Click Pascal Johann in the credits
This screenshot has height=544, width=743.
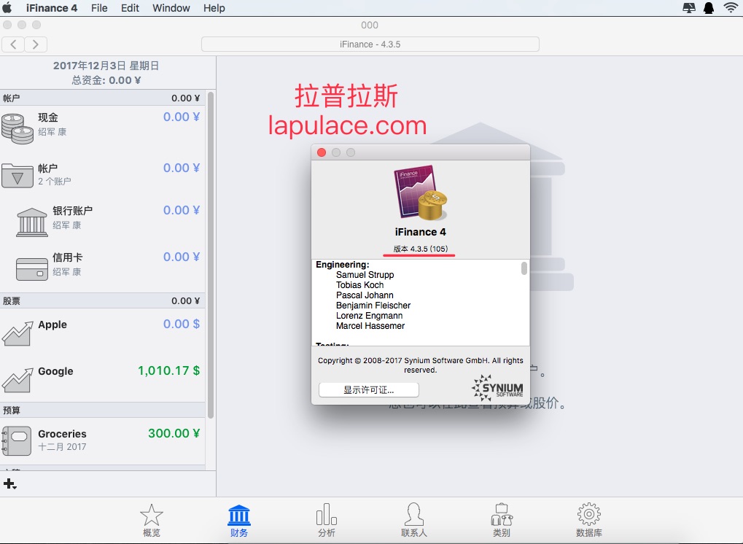[365, 295]
